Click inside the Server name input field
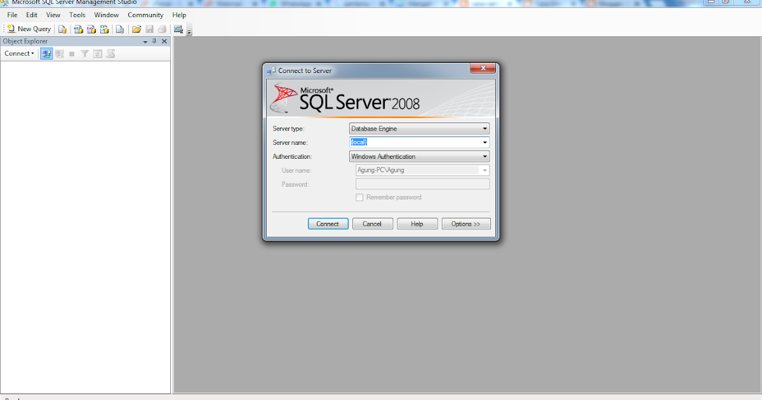Image resolution: width=762 pixels, height=400 pixels. [x=406, y=142]
